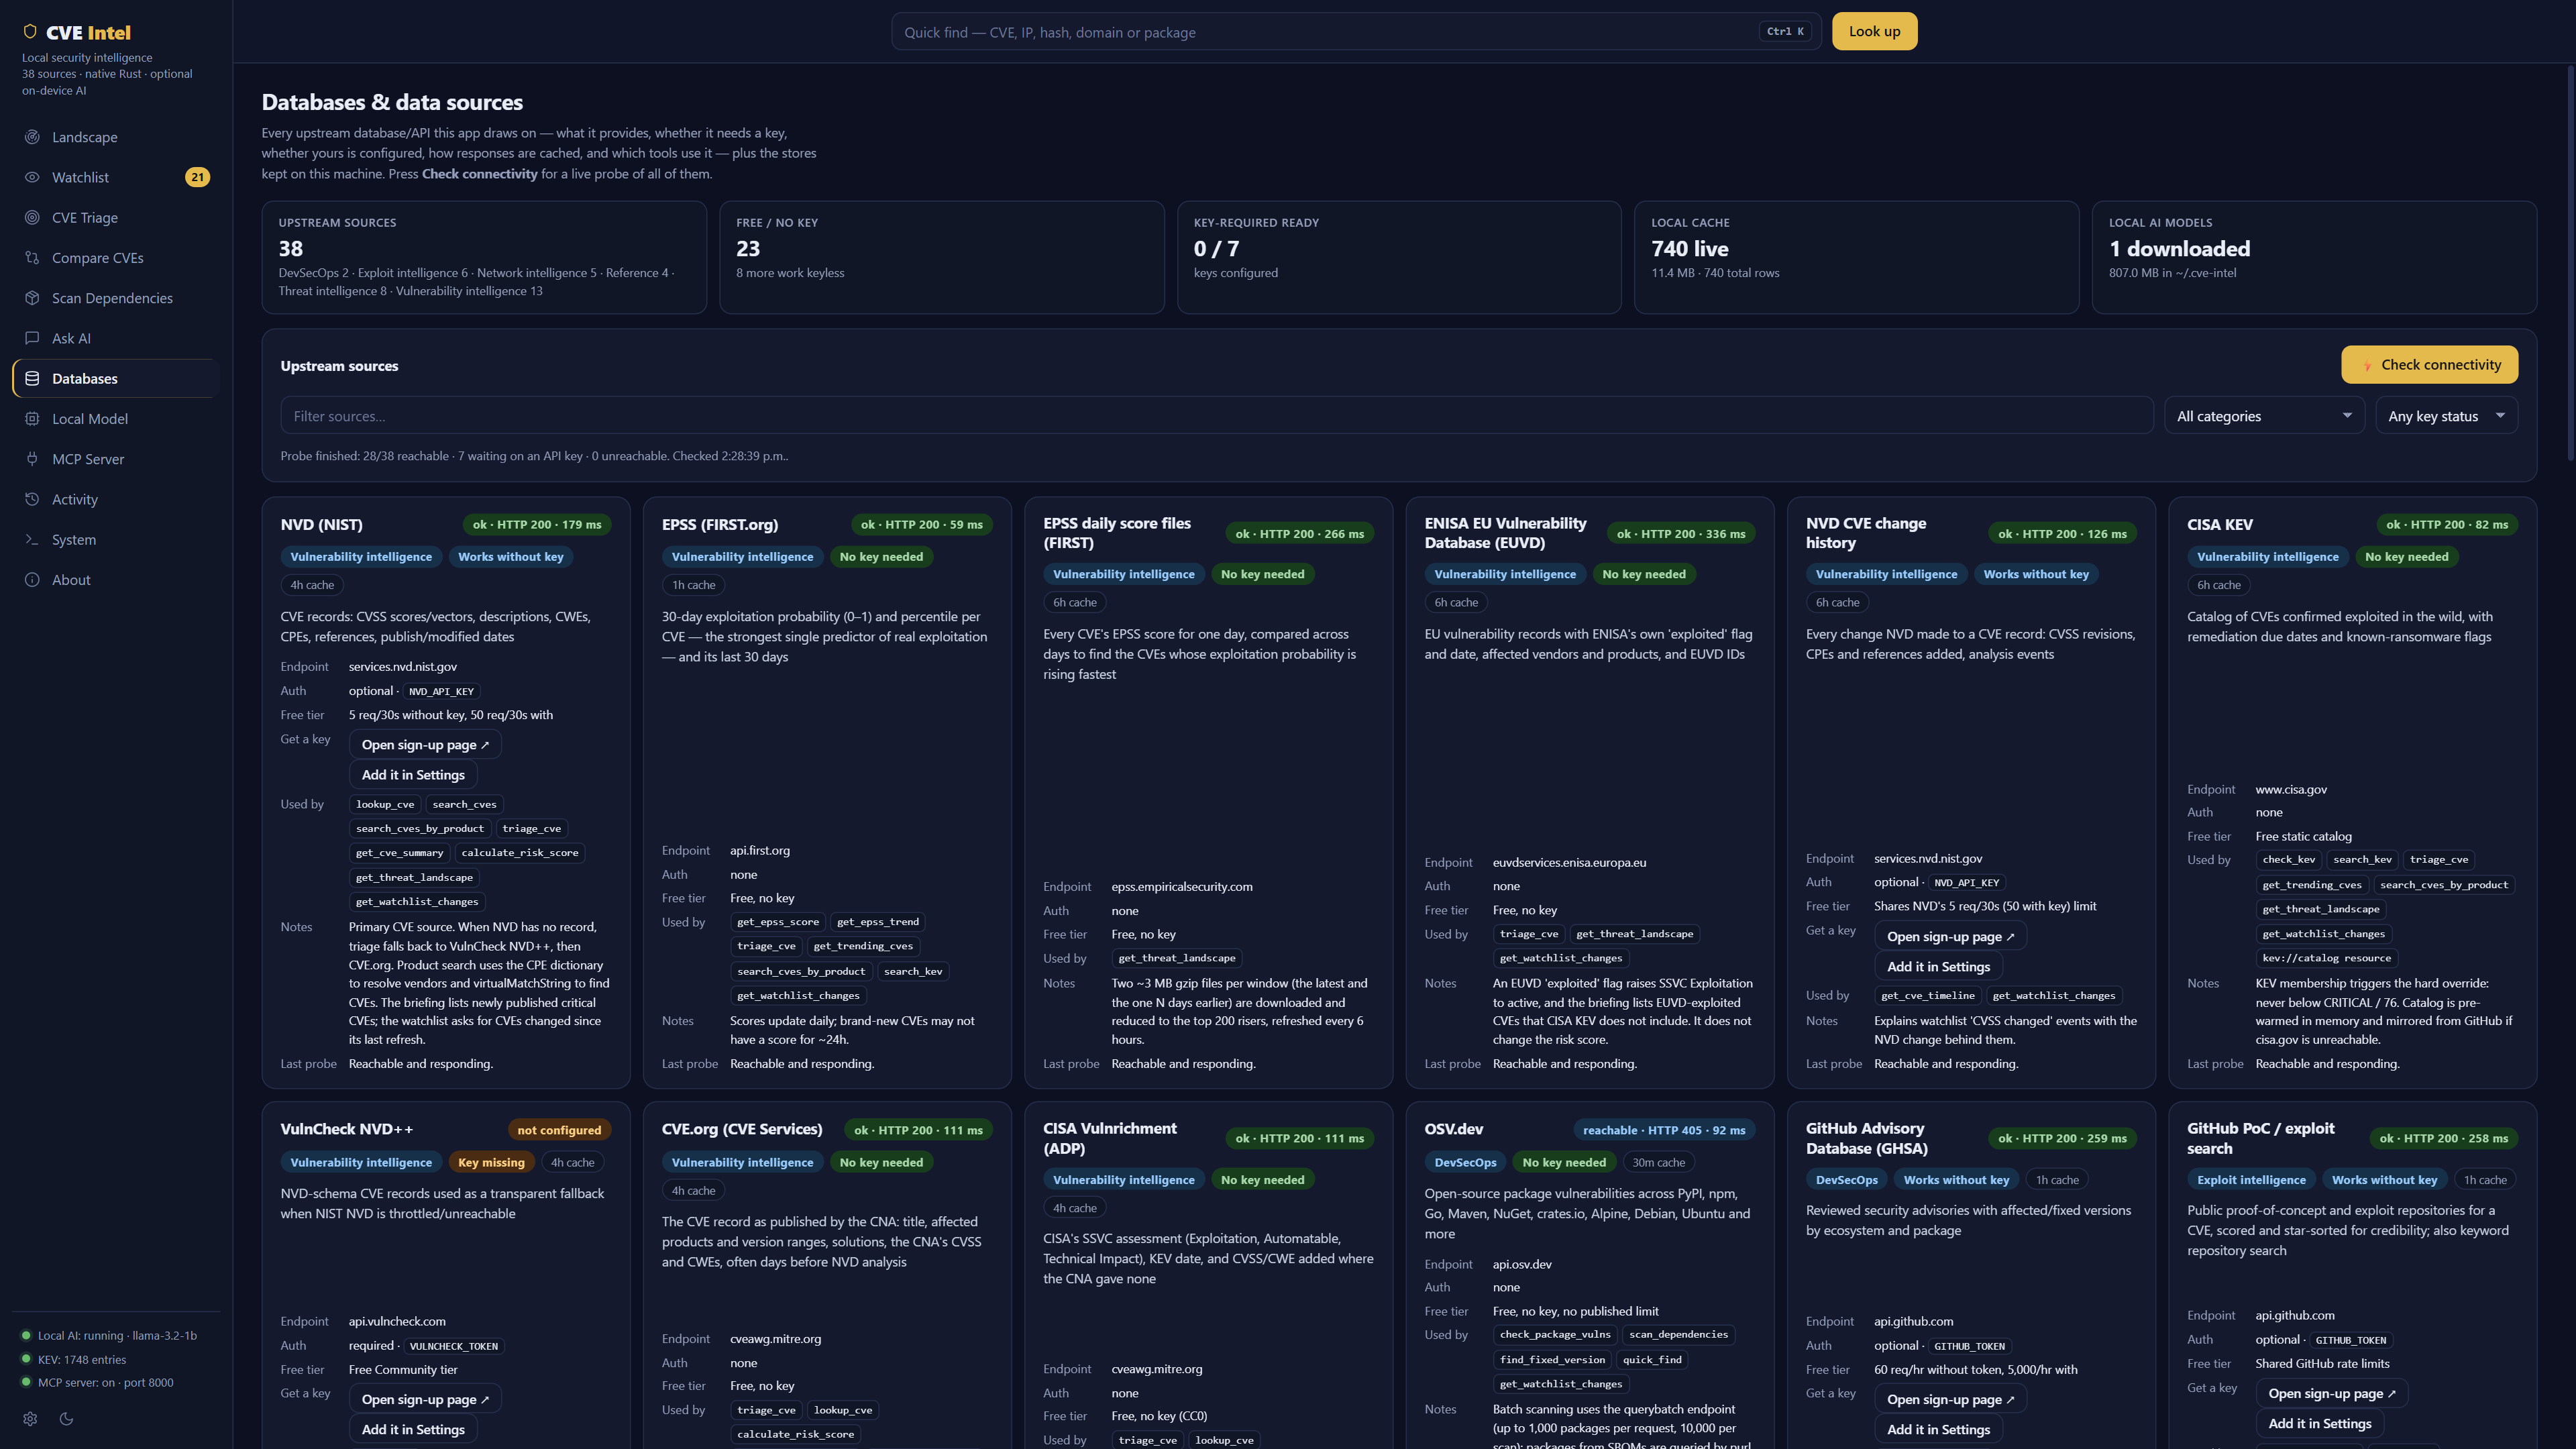Open the All categories dropdown
This screenshot has width=2576, height=1449.
pos(2264,416)
